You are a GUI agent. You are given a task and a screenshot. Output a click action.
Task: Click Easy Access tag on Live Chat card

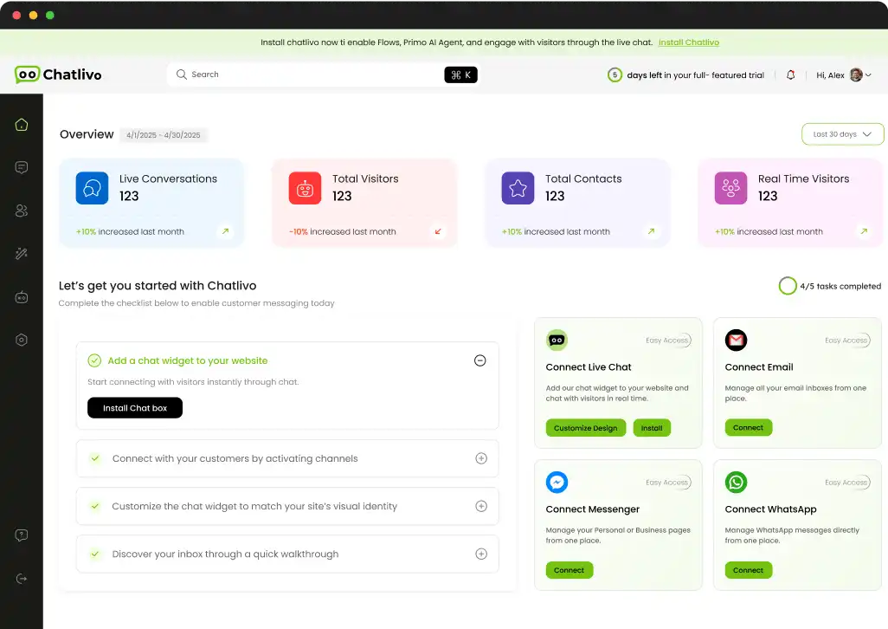pos(667,340)
